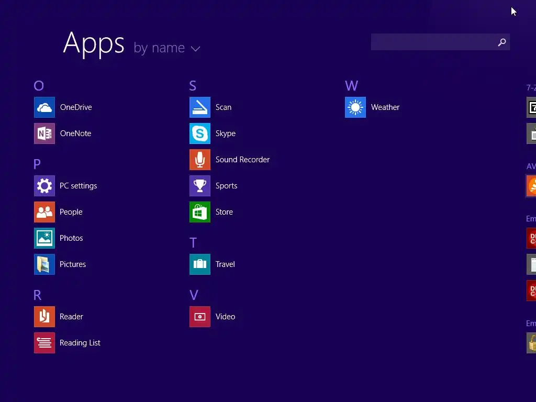Click the search magnifier icon

[502, 42]
